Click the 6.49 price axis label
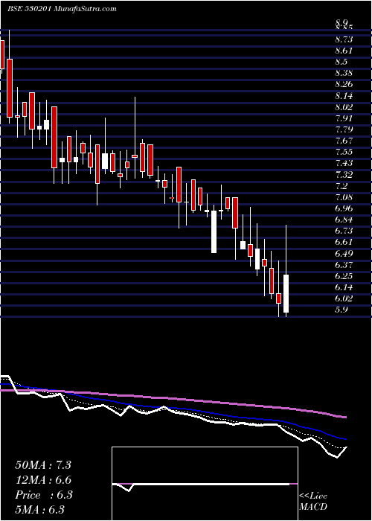Image resolution: width=372 pixels, height=521 pixels. pos(344,254)
